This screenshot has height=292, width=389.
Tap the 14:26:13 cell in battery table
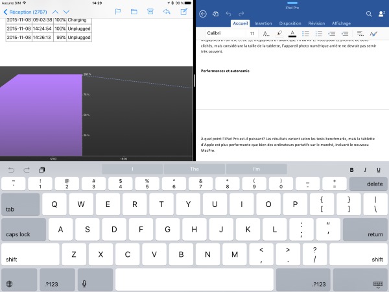coord(42,37)
